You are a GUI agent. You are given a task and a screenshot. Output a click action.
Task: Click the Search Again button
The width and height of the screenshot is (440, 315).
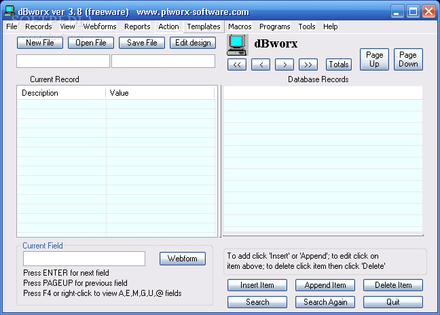pos(325,302)
